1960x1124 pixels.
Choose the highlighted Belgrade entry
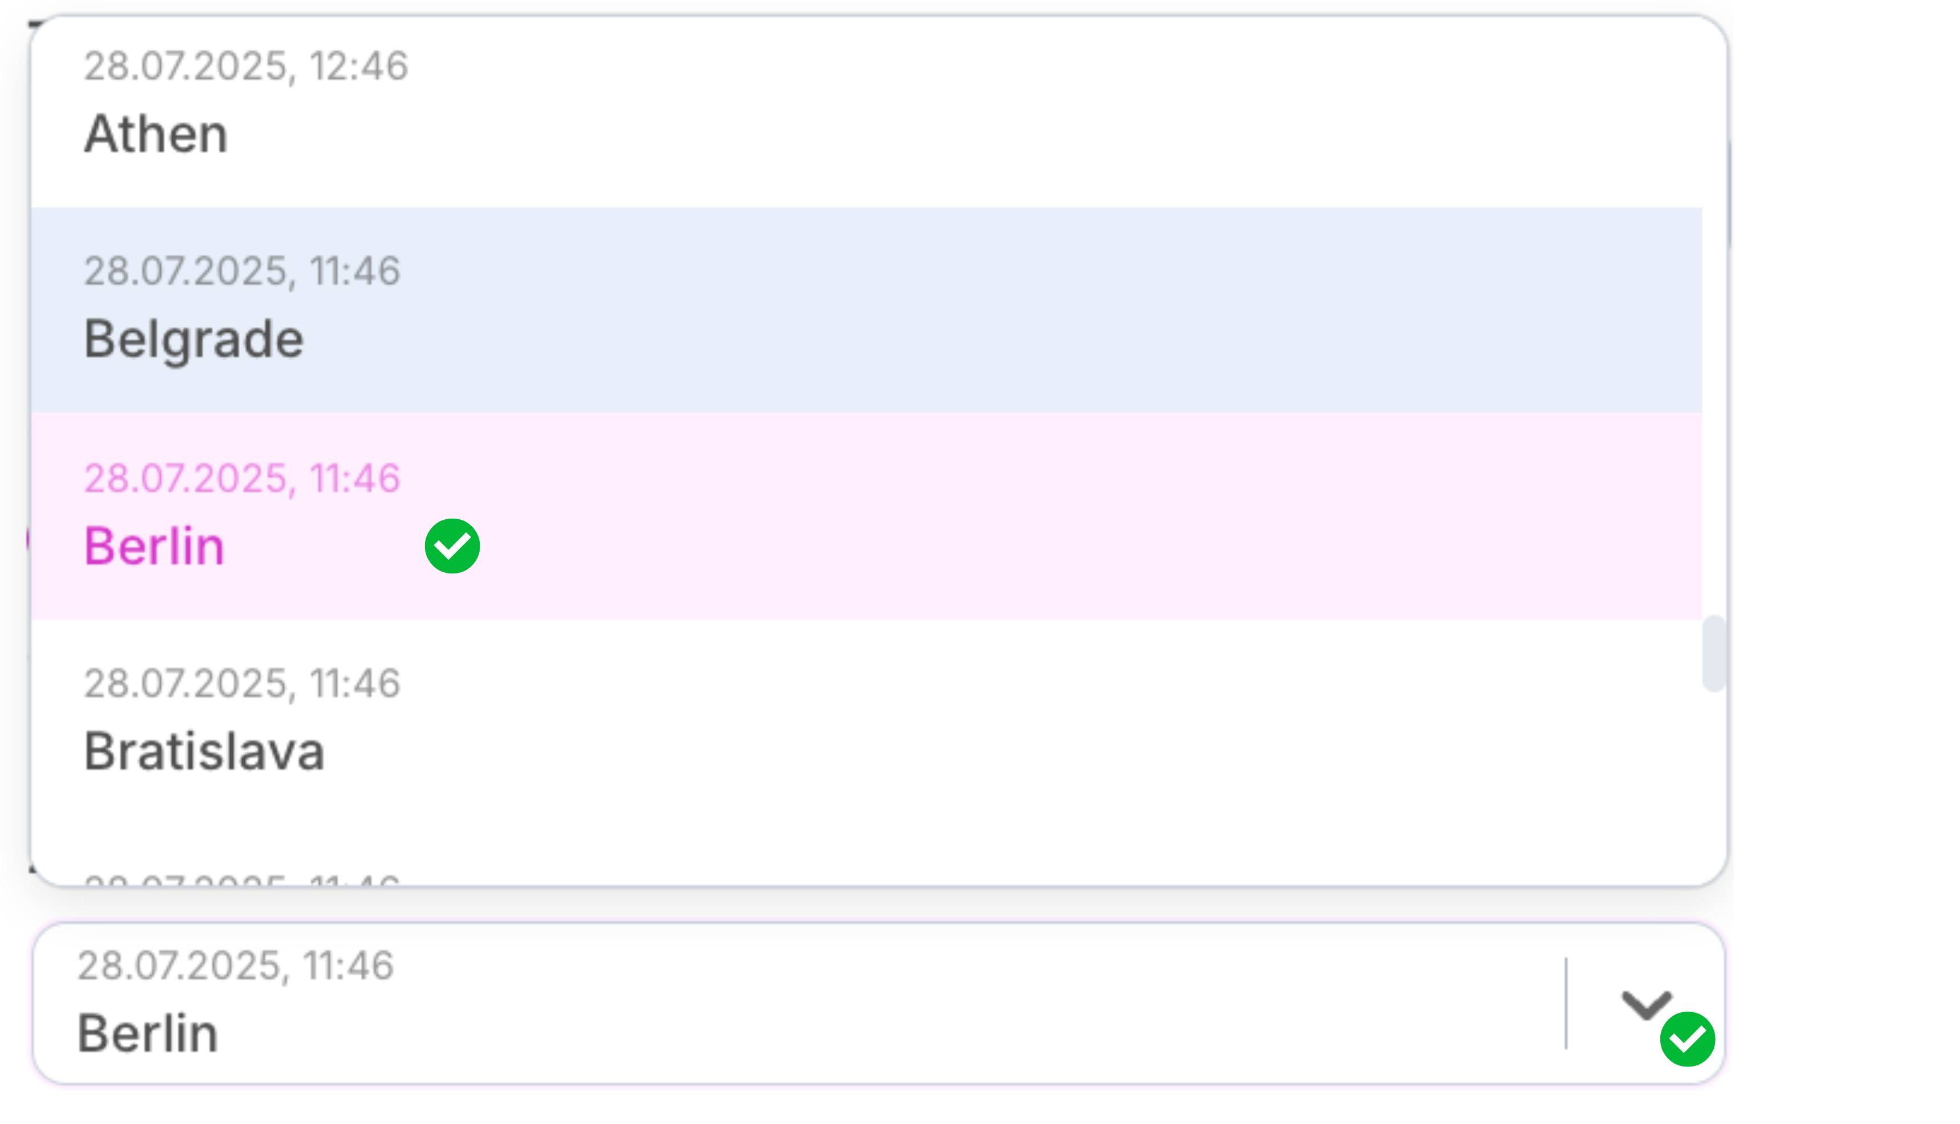pyautogui.click(x=194, y=340)
